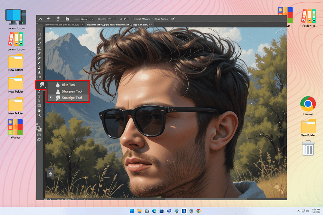323x215 pixels.
Task: Select the Clone Stamp tool
Action: pos(39,68)
